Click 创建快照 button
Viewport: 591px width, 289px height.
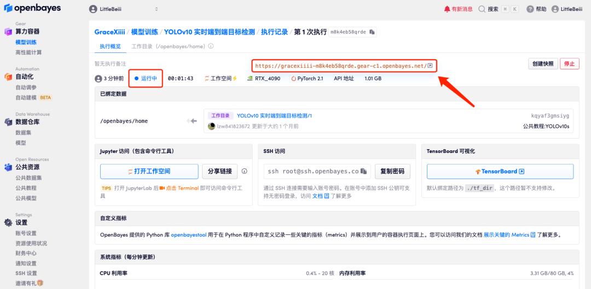[543, 63]
